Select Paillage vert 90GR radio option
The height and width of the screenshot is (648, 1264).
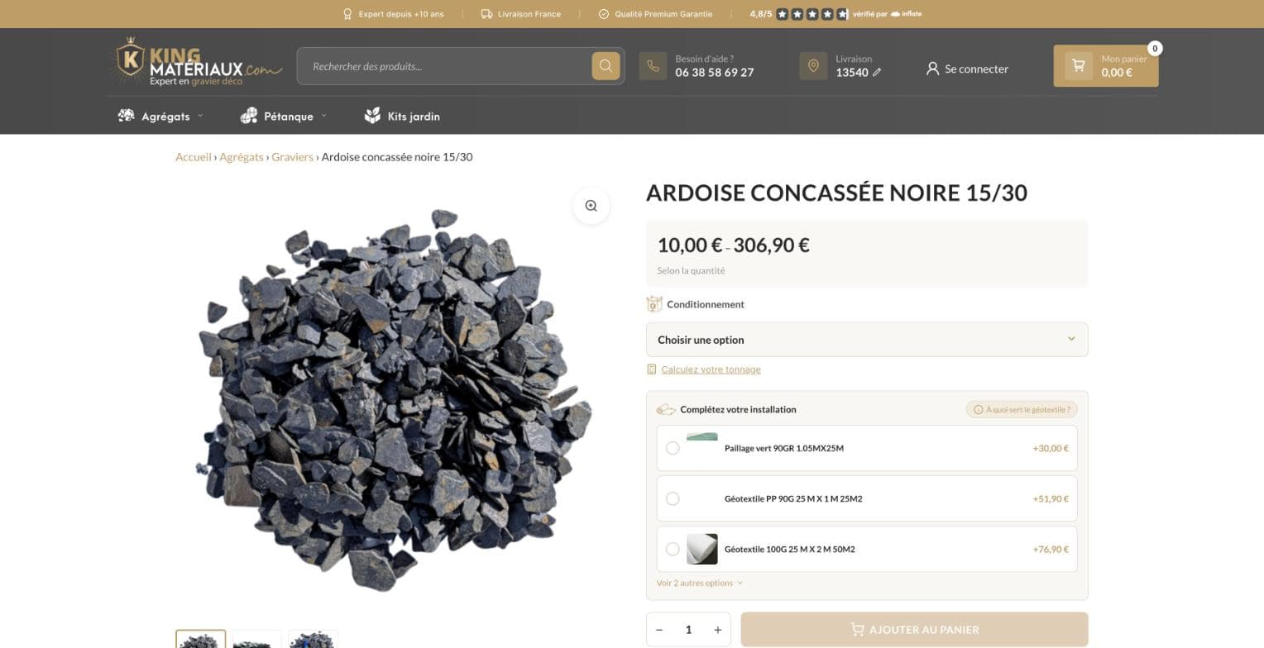pos(673,448)
